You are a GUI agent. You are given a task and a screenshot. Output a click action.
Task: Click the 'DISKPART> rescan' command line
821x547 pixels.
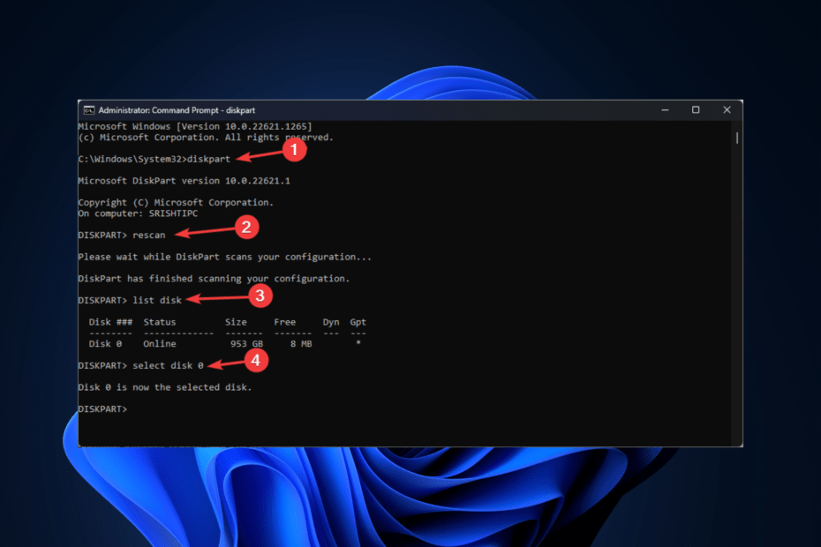point(122,236)
